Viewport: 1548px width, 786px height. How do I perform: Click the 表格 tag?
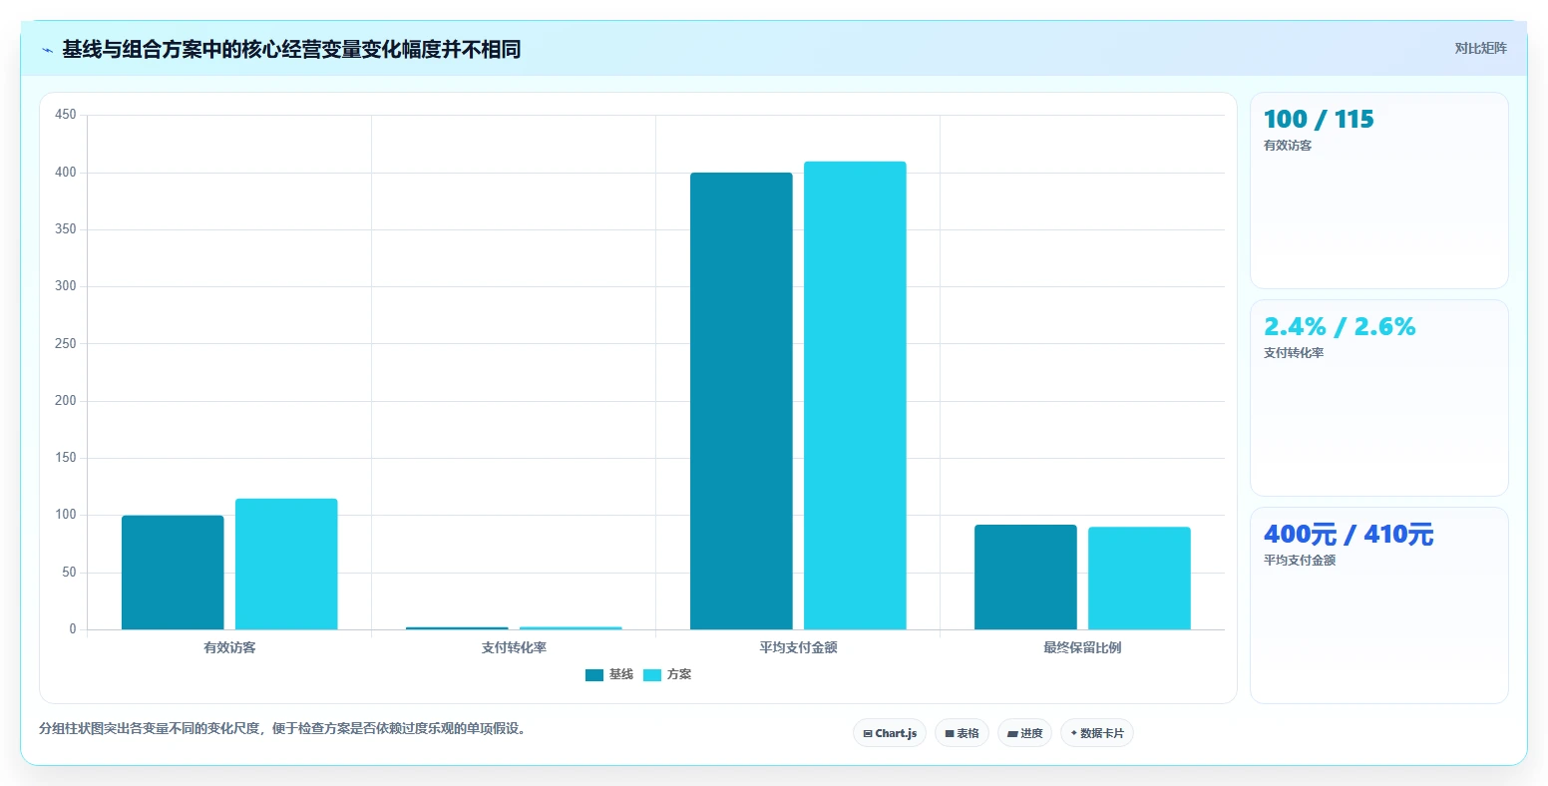tap(962, 733)
